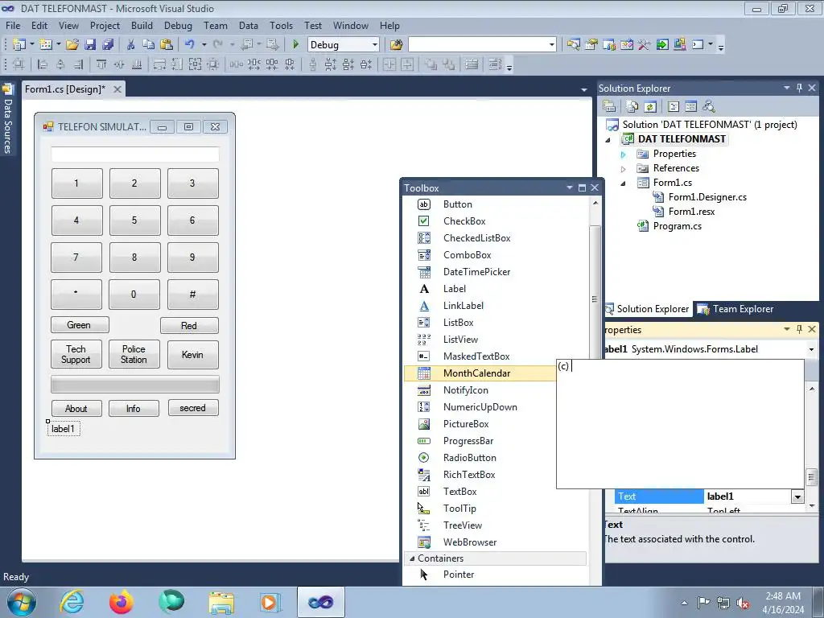Click the Green button on the form
Image resolution: width=824 pixels, height=618 pixels.
(80, 325)
